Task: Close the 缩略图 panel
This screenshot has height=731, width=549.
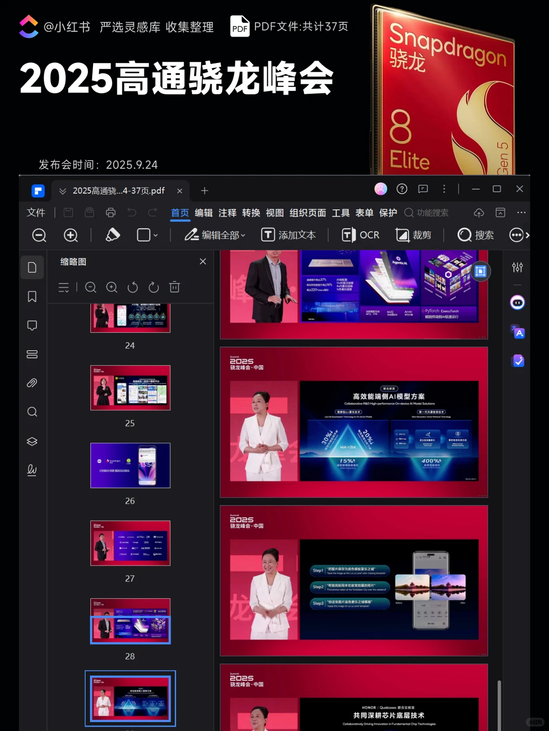Action: coord(203,261)
